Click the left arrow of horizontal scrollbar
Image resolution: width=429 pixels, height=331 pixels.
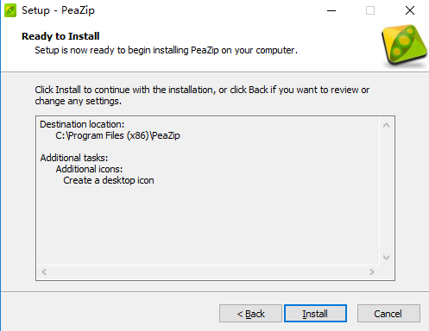point(44,272)
